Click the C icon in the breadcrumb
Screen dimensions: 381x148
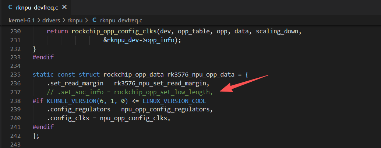(95, 21)
